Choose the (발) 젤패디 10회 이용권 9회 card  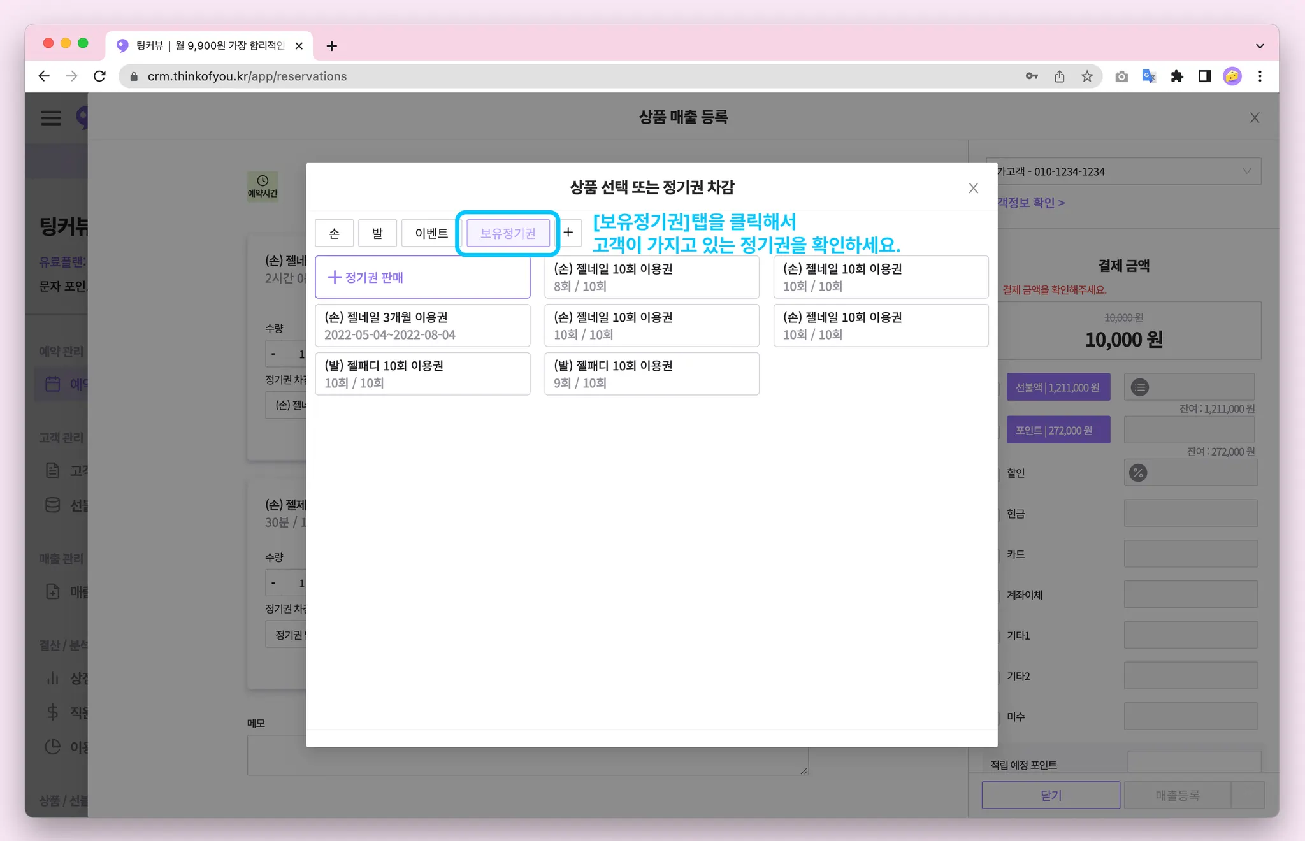coord(651,374)
